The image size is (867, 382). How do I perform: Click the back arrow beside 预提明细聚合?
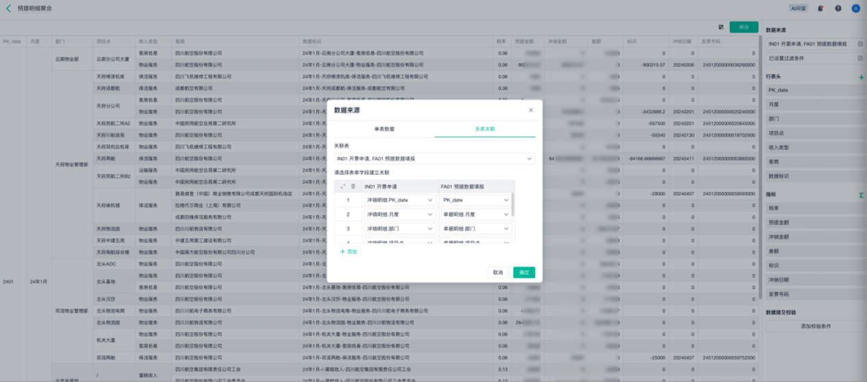8,8
